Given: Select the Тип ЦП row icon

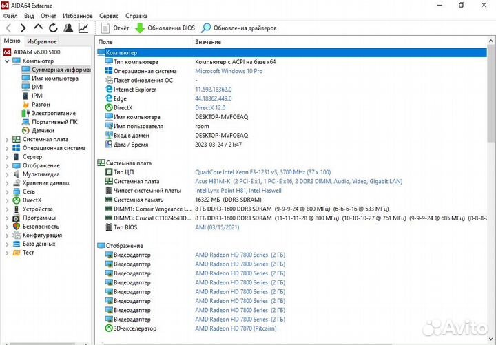Looking at the screenshot, I should (109, 172).
